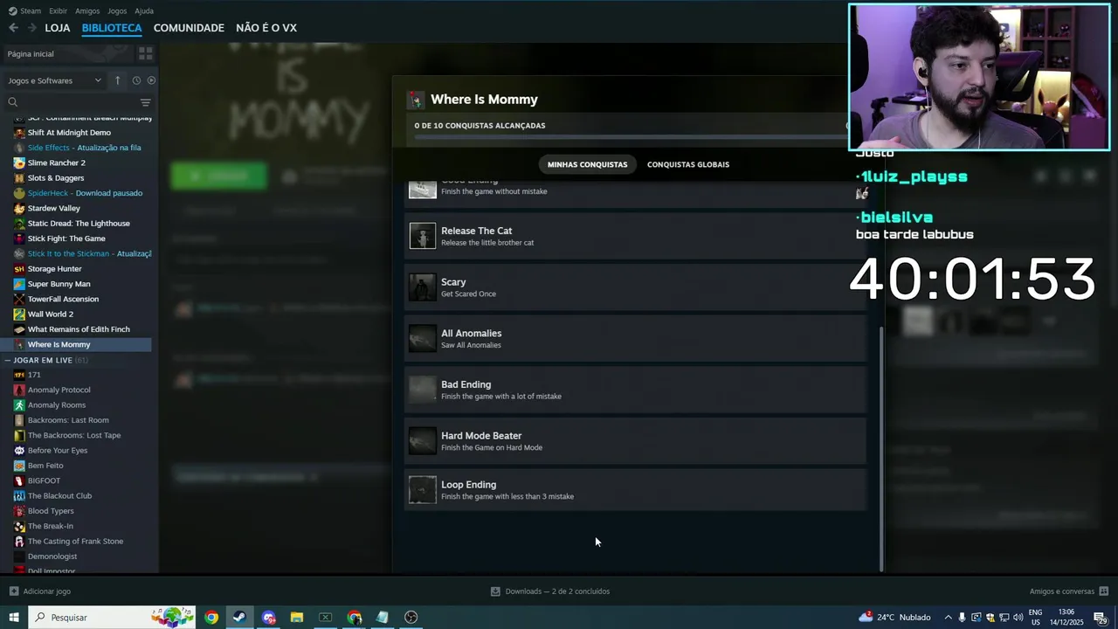1118x629 pixels.
Task: Click Adicionar jogo at the bottom left
Action: pos(39,591)
